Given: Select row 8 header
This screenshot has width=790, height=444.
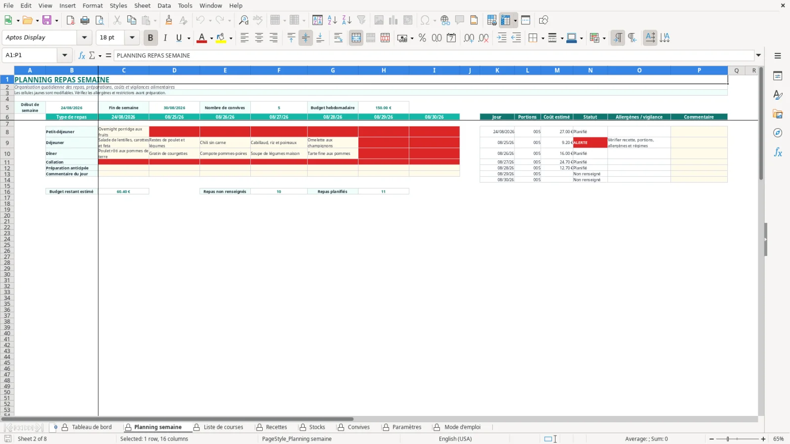Looking at the screenshot, I should coord(7,132).
